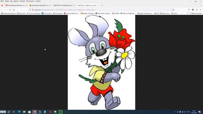Click the cartoon rabbit image

[x=101, y=62]
